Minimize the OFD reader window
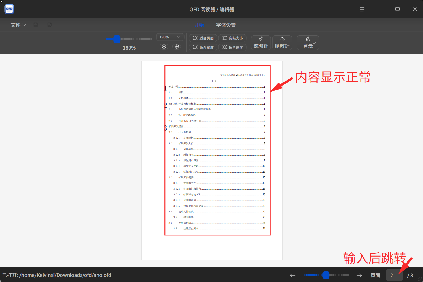The width and height of the screenshot is (423, 282). point(379,9)
